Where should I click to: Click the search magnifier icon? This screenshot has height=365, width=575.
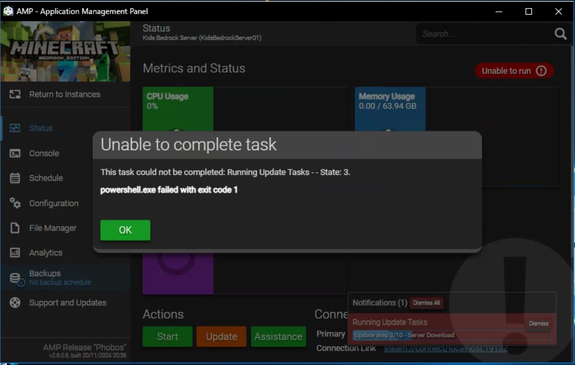point(560,34)
